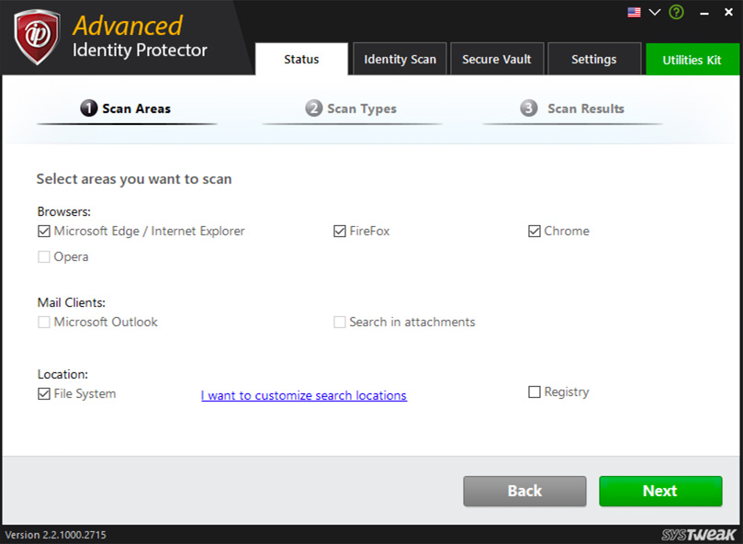Tick the Opera browser checkbox

[x=43, y=256]
